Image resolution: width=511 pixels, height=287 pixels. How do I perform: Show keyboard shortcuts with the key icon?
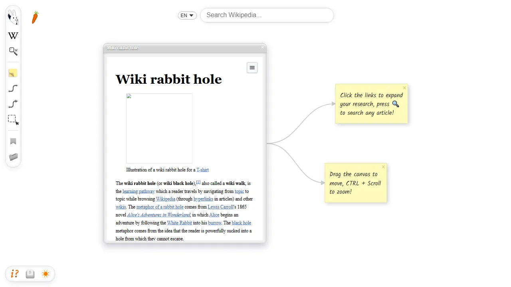coord(30,274)
